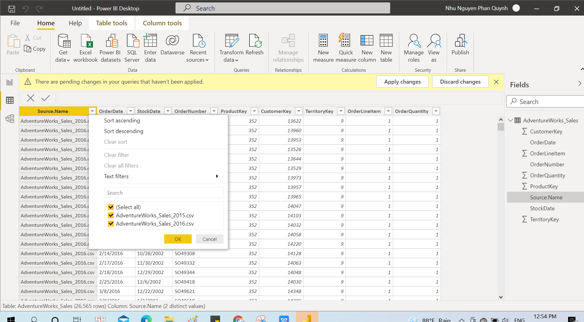Open Chrome from the taskbar
584x322 pixels.
tap(238, 319)
